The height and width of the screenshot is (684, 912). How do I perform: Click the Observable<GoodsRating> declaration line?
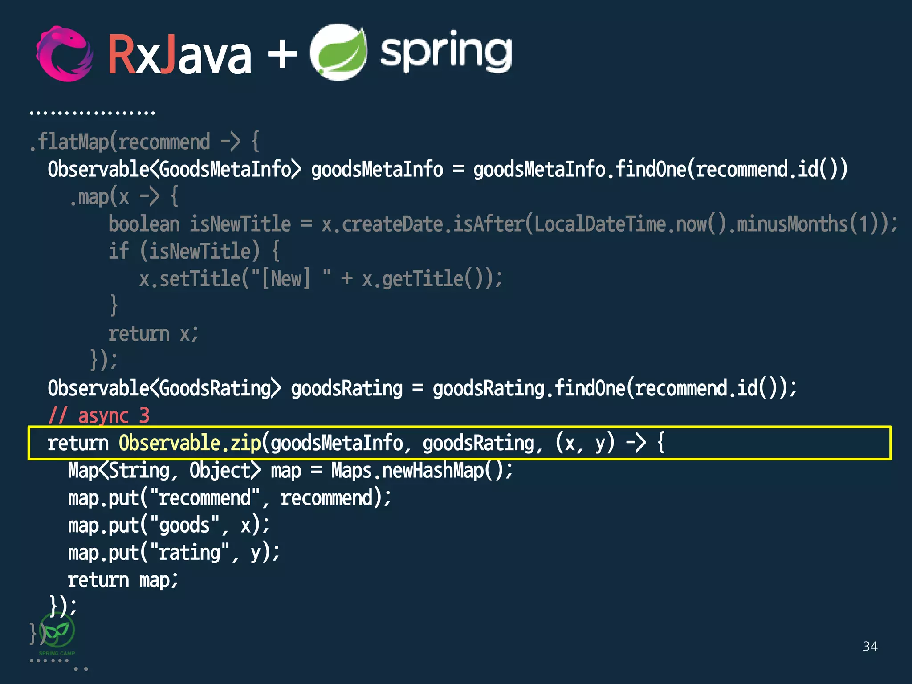coord(421,388)
